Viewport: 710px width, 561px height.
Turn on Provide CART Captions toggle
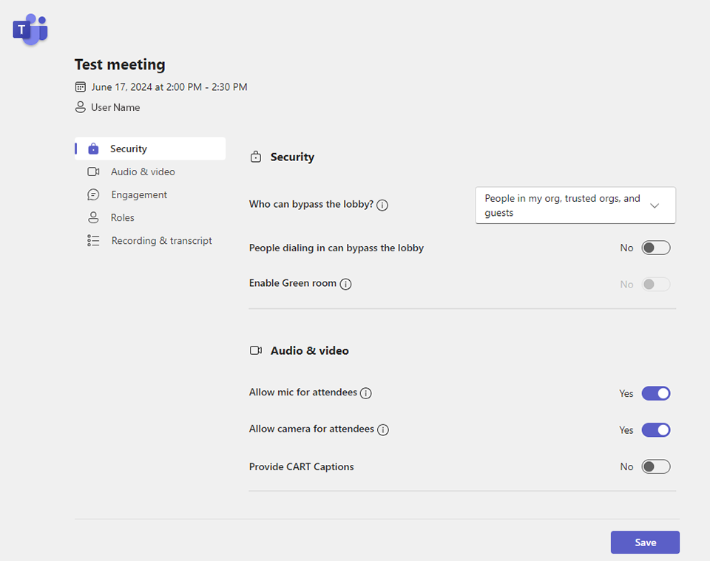click(x=655, y=466)
